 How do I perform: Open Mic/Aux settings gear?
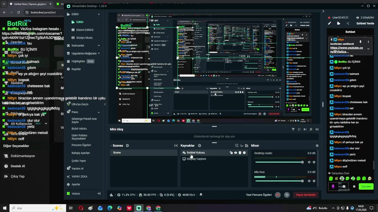[314, 181]
